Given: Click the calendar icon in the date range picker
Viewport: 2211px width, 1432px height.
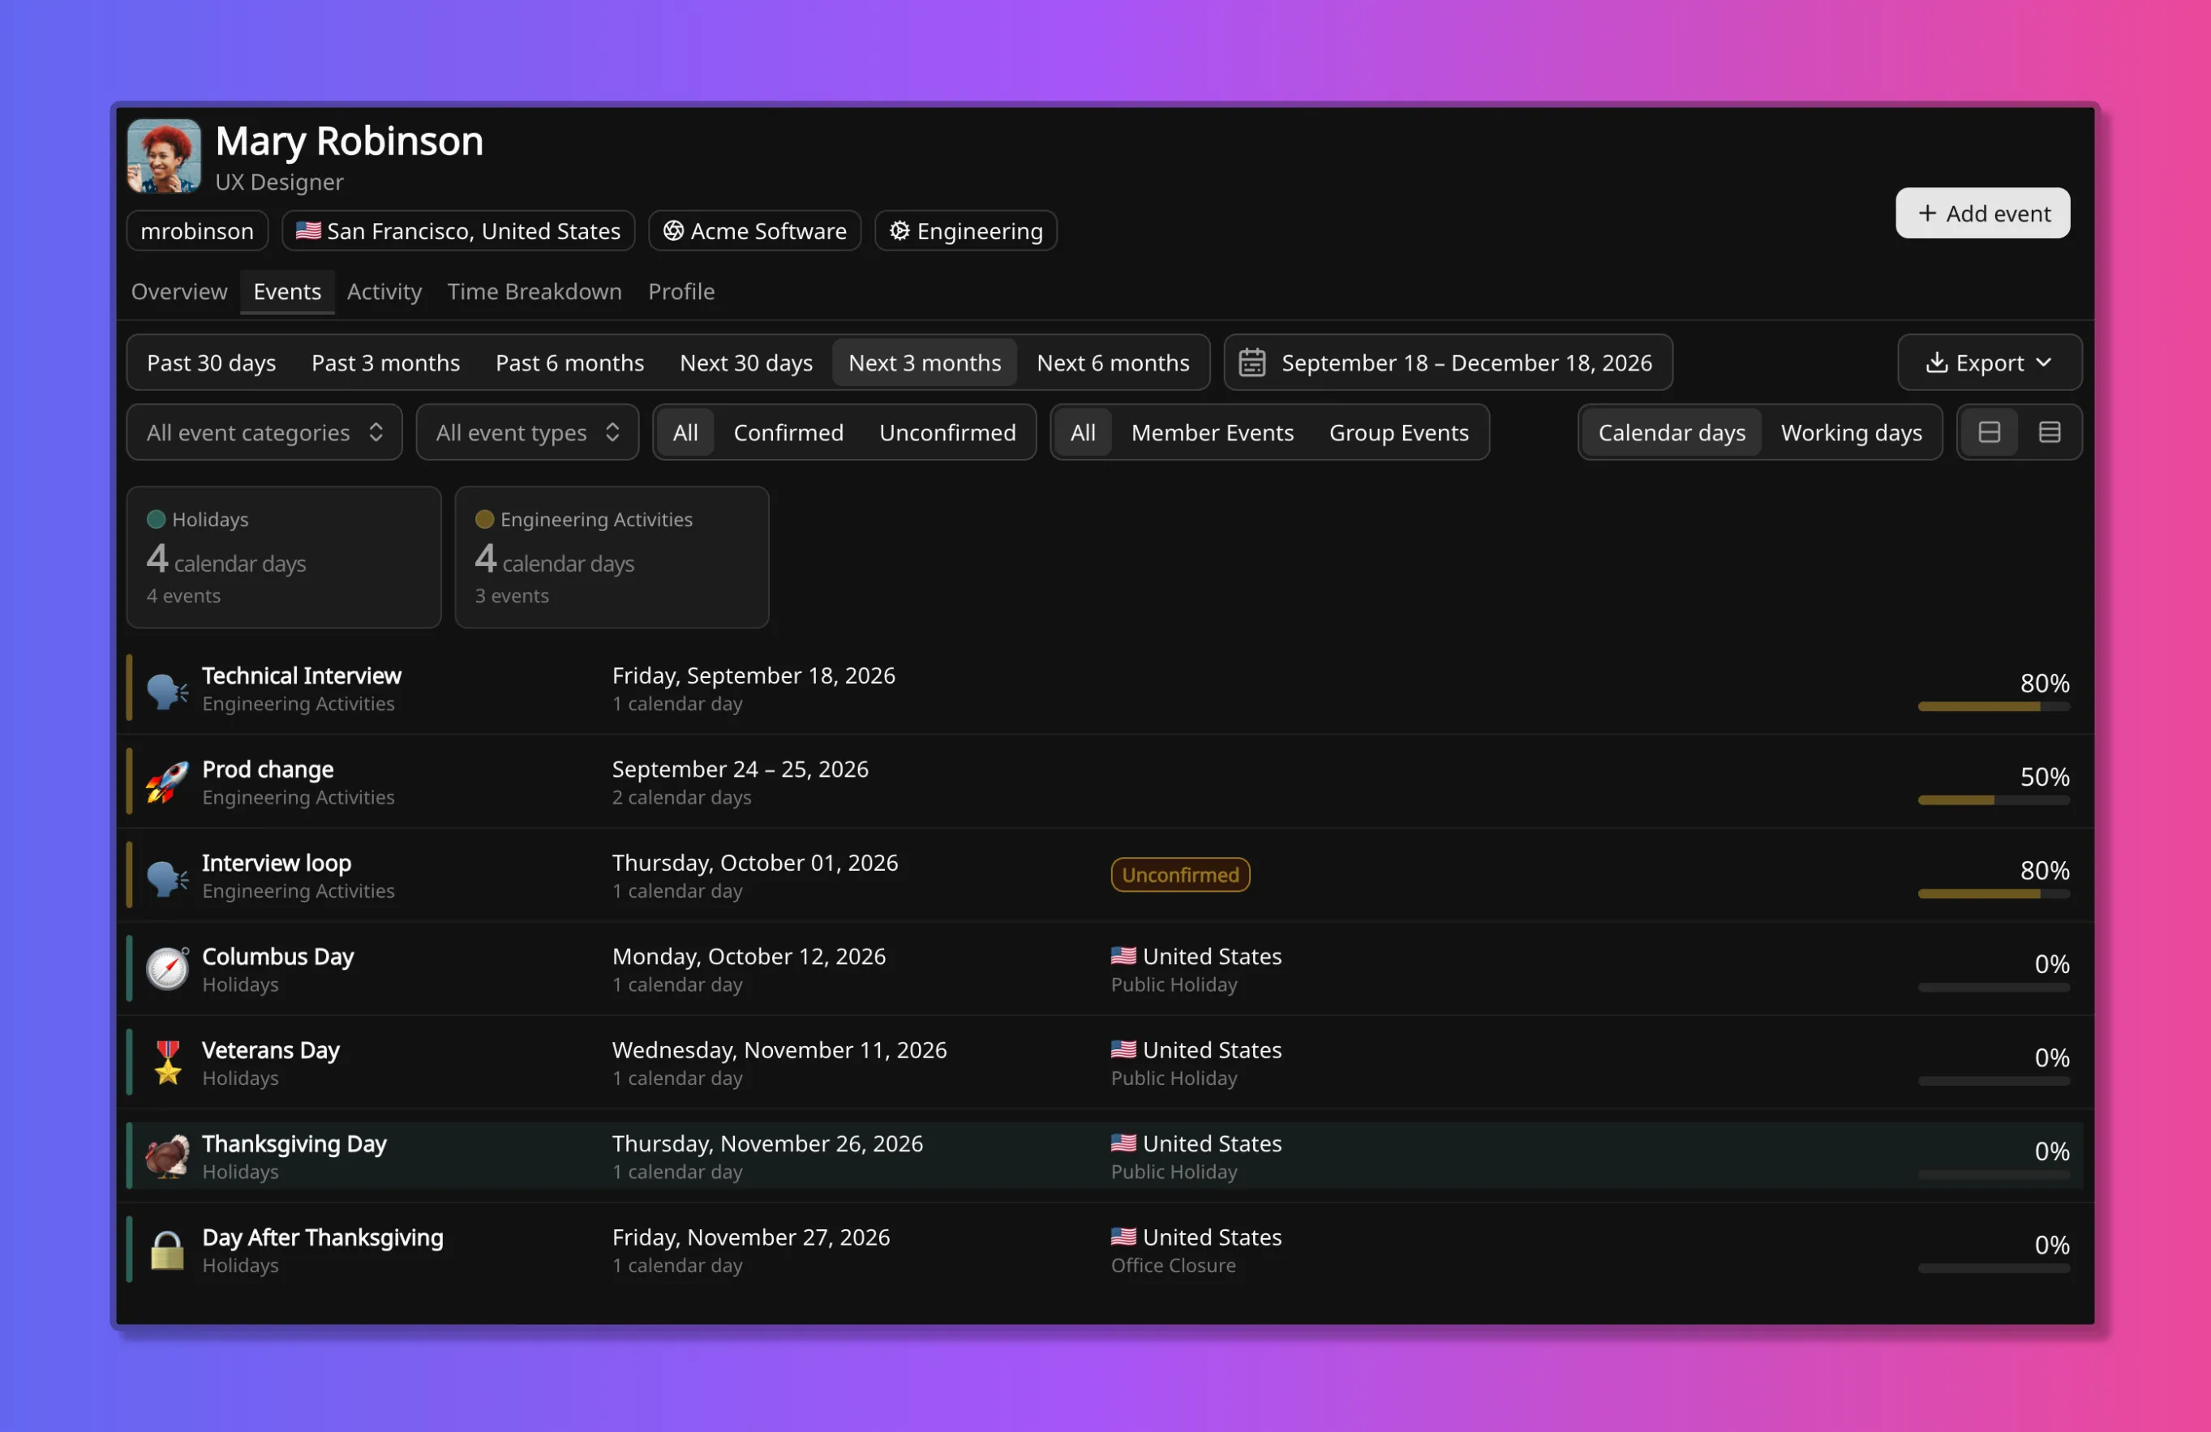Looking at the screenshot, I should click(1252, 362).
